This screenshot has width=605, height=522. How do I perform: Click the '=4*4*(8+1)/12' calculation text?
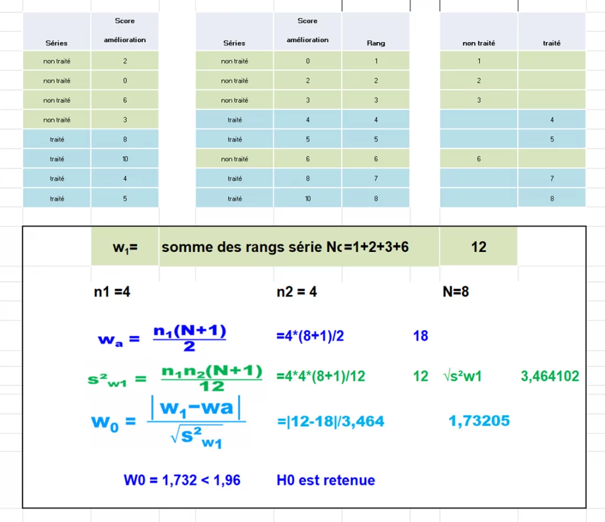point(321,376)
